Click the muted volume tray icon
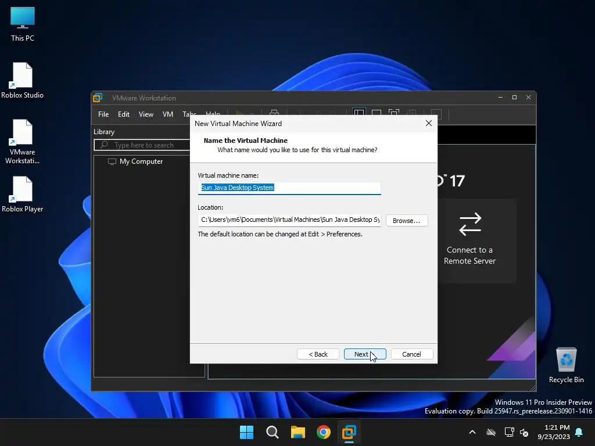The image size is (595, 446). pyautogui.click(x=524, y=432)
